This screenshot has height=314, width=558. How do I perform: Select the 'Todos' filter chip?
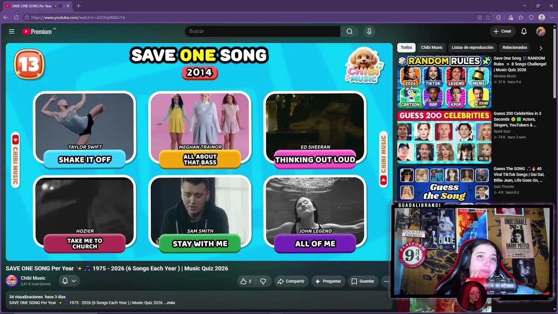pos(406,48)
